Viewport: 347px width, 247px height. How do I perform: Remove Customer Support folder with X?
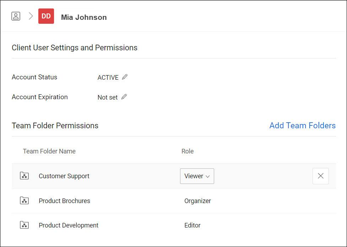click(x=320, y=176)
